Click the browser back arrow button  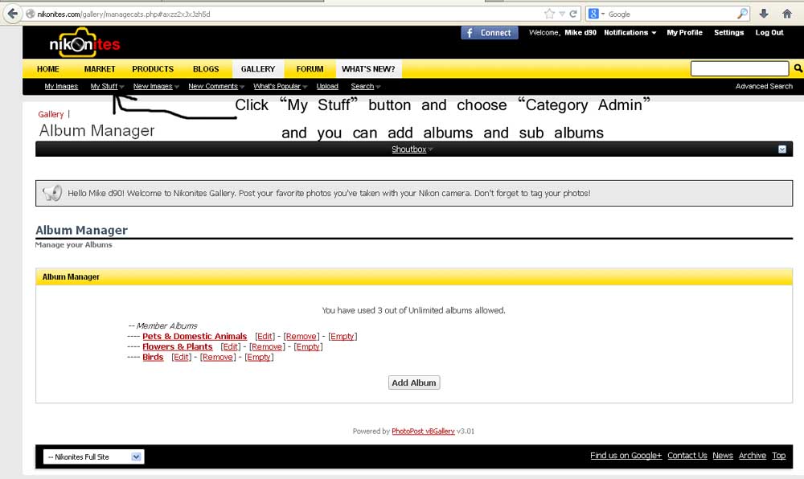click(x=12, y=14)
